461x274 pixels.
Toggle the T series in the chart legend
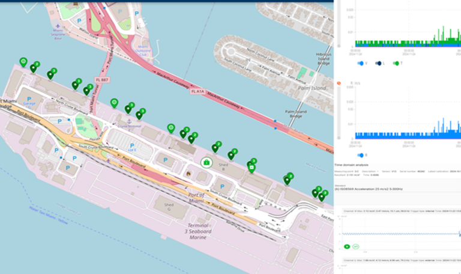tap(397, 62)
